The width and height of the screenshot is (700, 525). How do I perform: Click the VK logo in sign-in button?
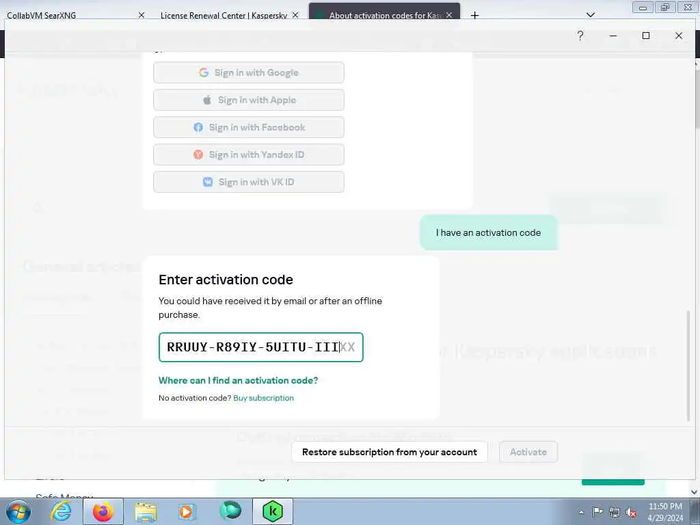tap(208, 182)
